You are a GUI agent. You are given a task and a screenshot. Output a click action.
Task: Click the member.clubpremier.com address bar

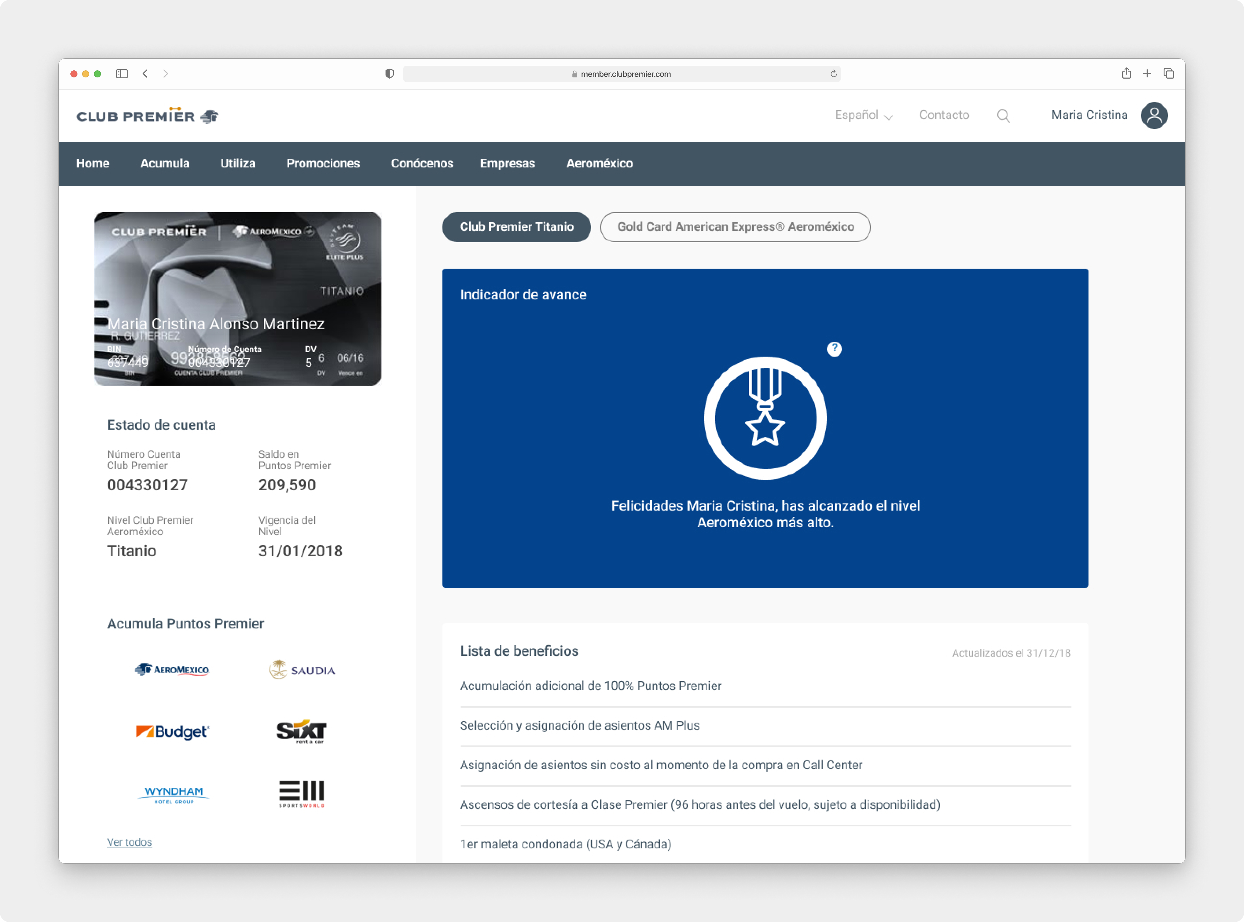(621, 74)
